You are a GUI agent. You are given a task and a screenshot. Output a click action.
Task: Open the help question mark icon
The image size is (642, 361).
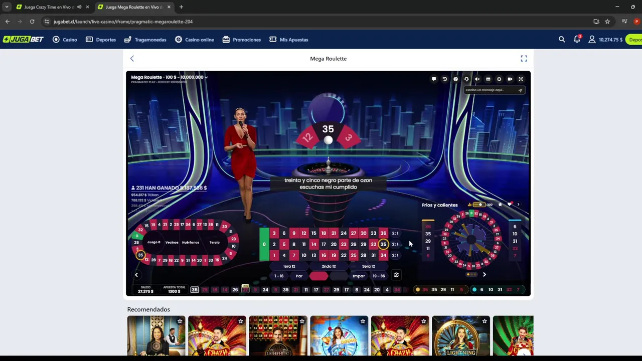click(x=455, y=79)
